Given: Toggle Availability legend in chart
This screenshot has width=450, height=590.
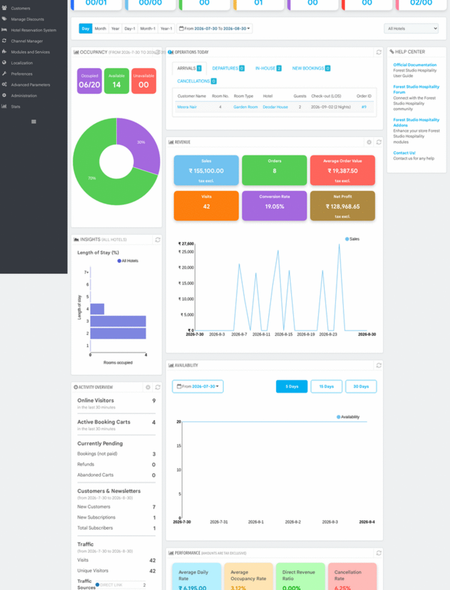Looking at the screenshot, I should pos(348,417).
